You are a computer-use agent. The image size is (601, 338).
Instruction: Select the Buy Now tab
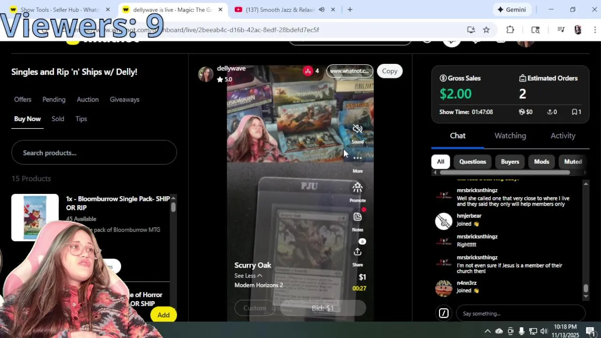click(x=27, y=119)
